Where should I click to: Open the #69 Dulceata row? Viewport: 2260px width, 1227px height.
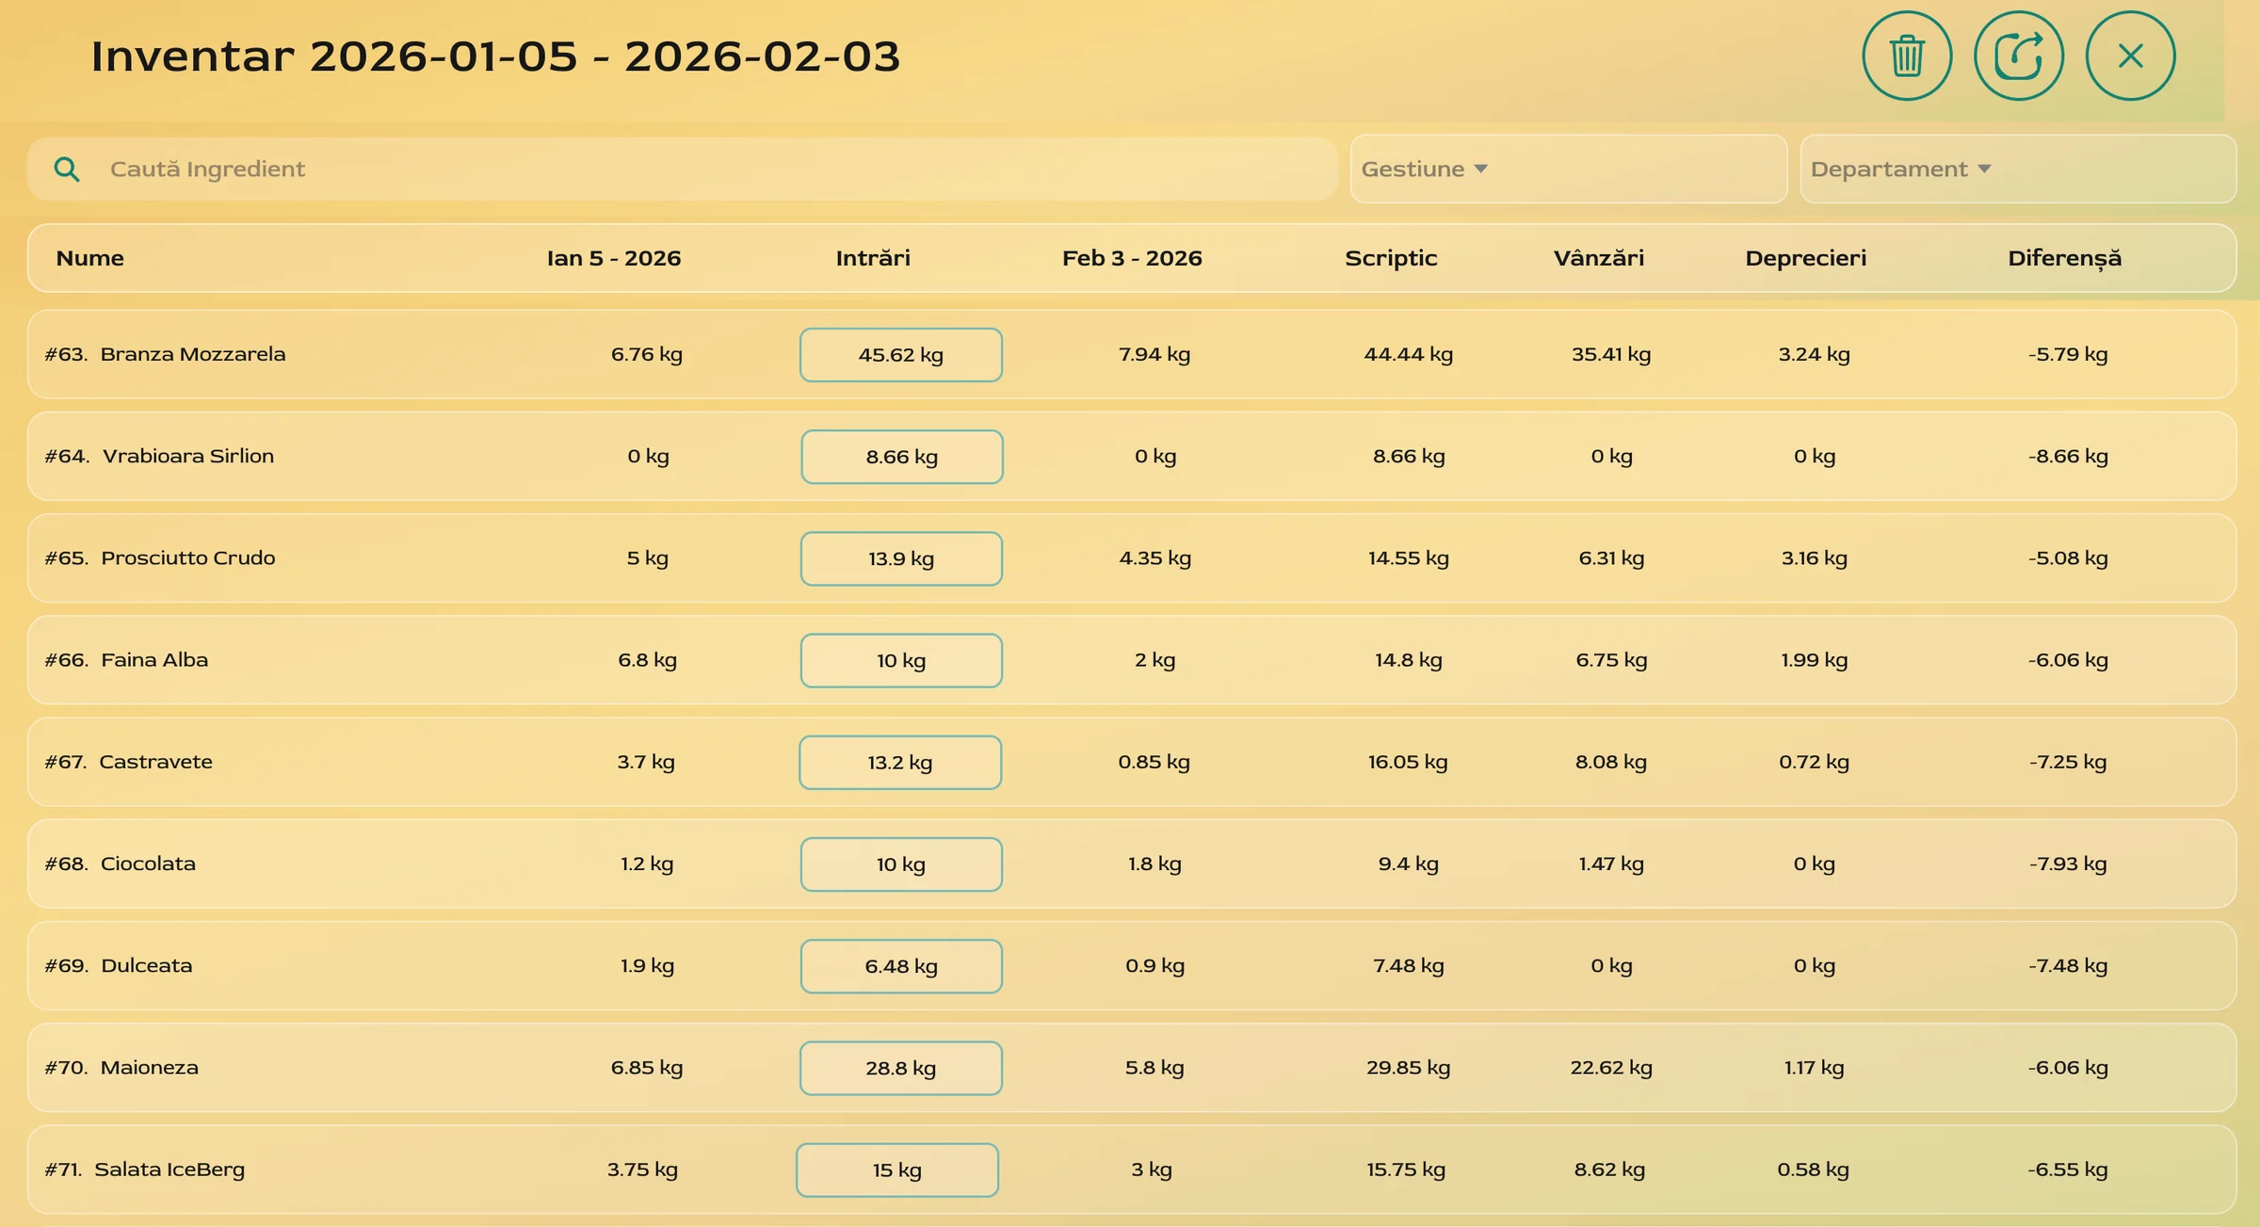(146, 965)
